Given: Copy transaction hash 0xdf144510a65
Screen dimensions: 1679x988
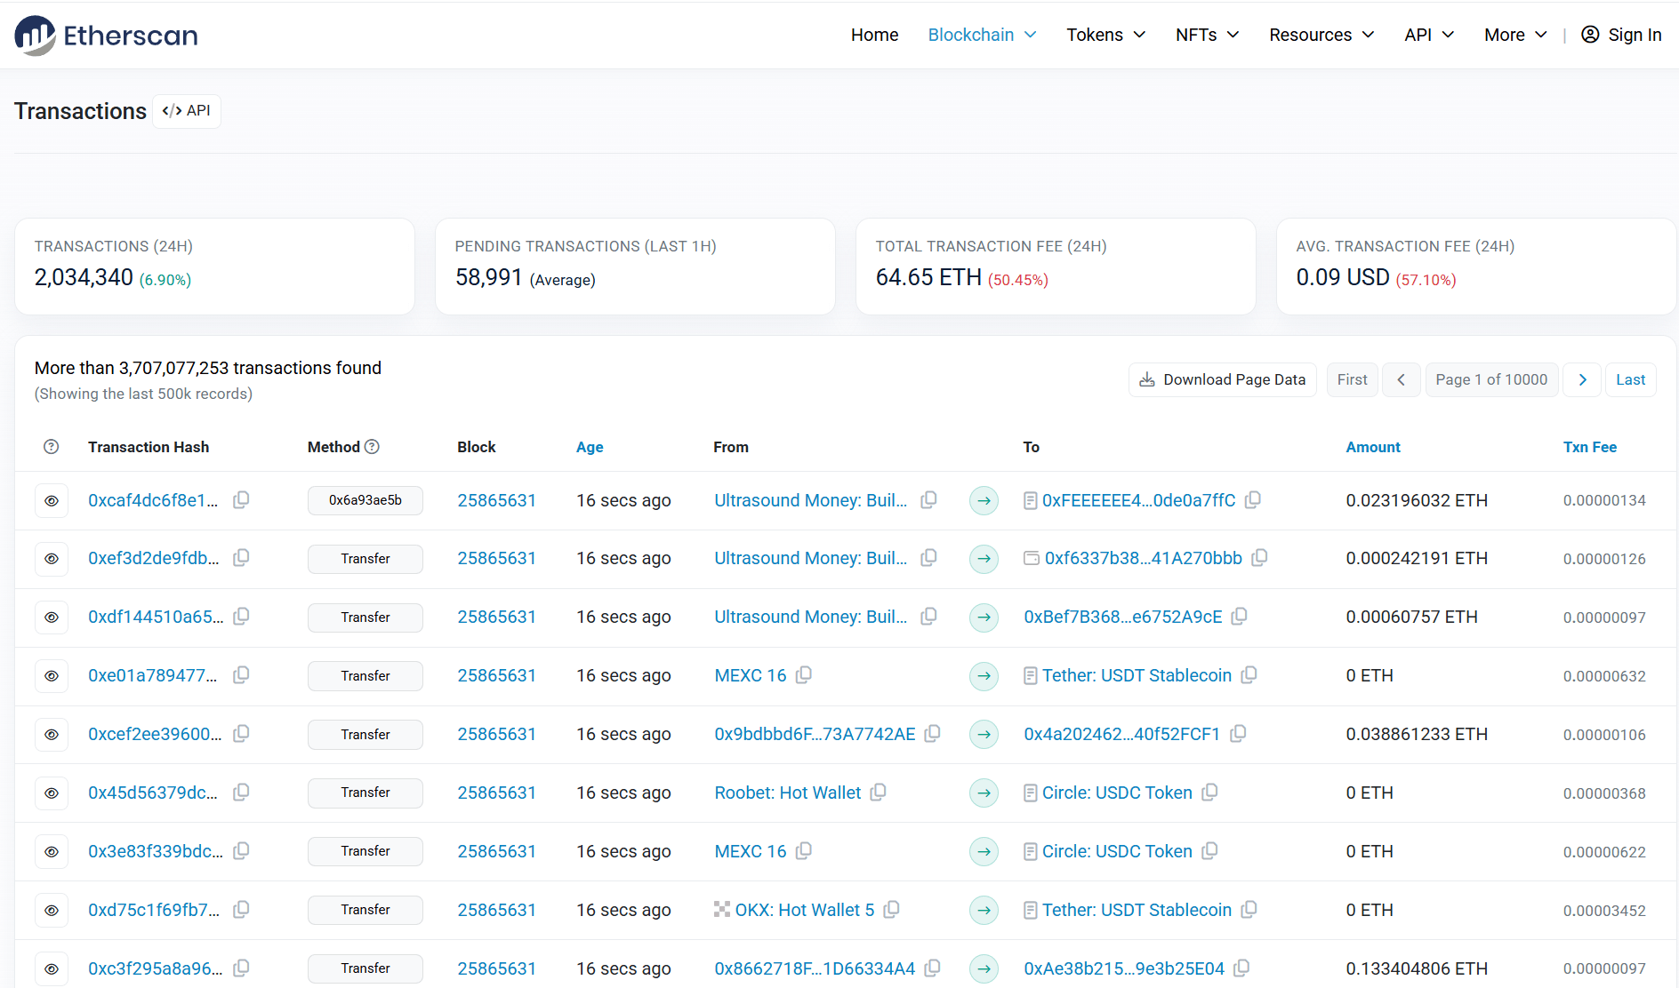Looking at the screenshot, I should tap(241, 617).
